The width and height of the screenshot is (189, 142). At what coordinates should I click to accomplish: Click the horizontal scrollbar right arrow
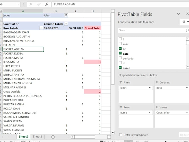[109, 137]
